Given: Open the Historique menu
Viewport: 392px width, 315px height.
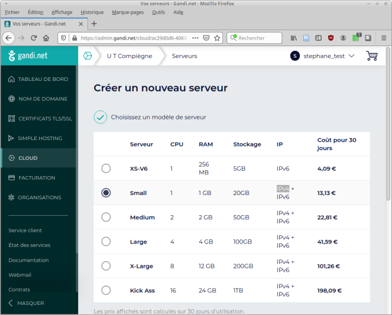Looking at the screenshot, I should click(92, 12).
